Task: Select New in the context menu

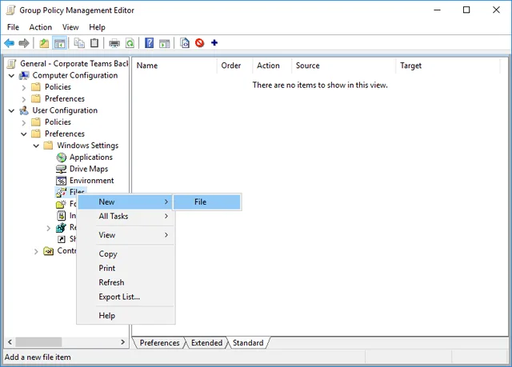Action: pos(125,202)
